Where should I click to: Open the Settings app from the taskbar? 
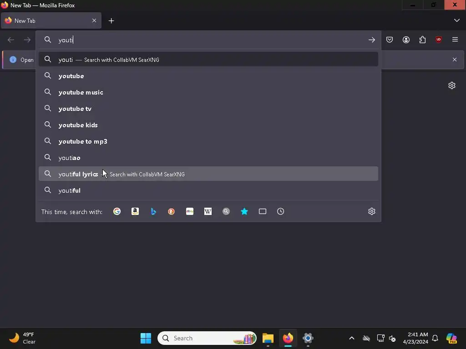point(308,338)
